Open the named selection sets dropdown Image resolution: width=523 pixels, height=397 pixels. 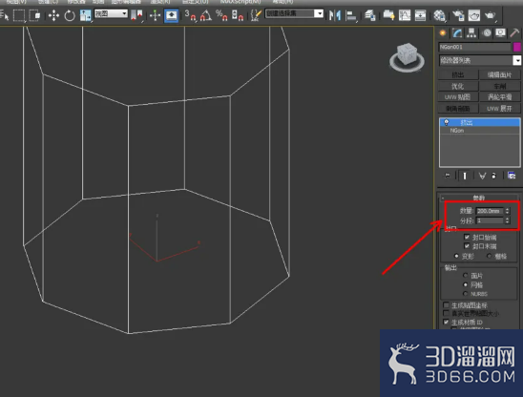pos(294,13)
